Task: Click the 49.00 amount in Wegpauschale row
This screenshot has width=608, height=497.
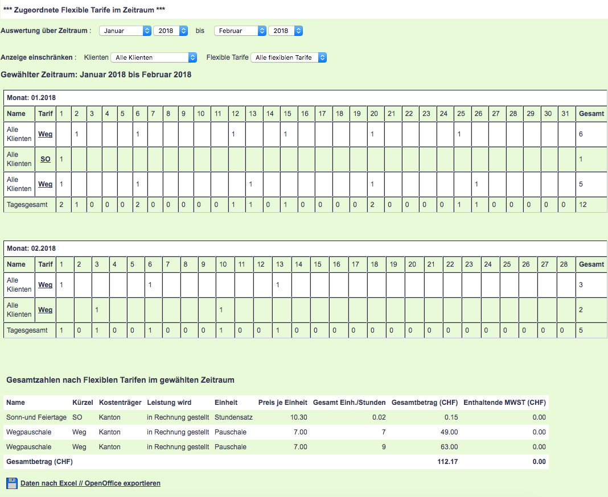Action: point(449,432)
